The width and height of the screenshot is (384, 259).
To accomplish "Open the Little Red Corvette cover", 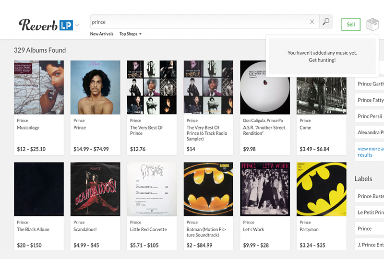I will click(x=152, y=189).
